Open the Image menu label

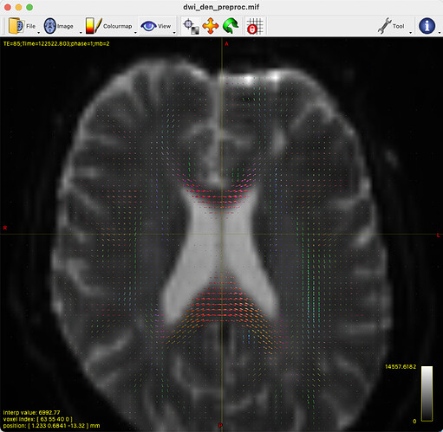[x=65, y=26]
